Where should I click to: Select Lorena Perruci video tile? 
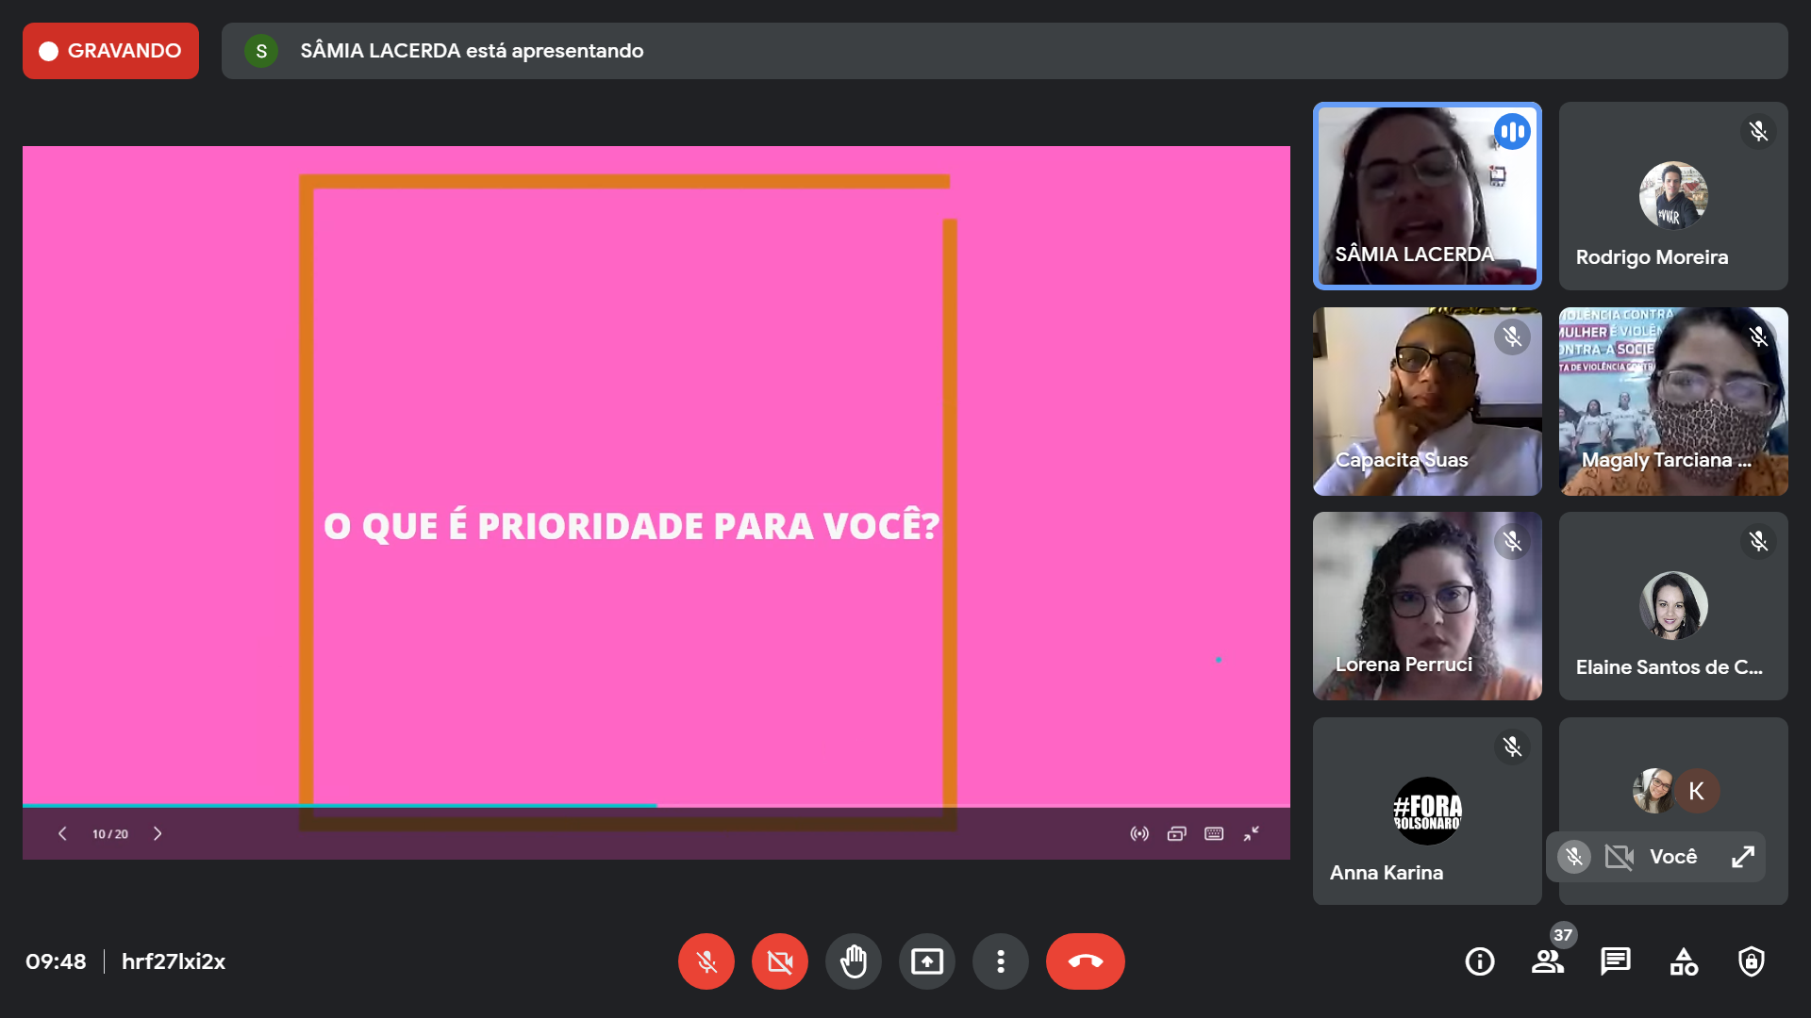(1426, 605)
